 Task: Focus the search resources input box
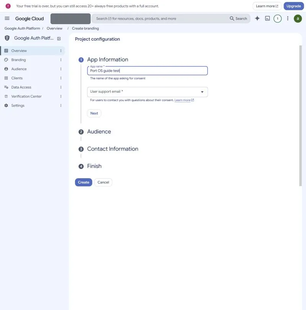160,18
